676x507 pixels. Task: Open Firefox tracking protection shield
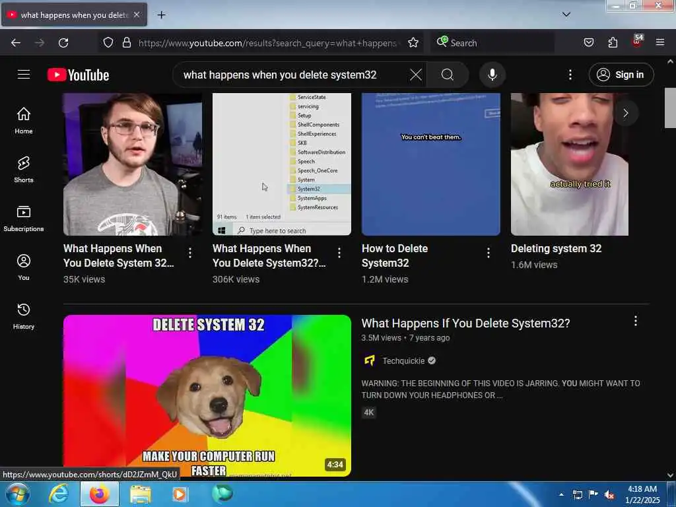108,42
